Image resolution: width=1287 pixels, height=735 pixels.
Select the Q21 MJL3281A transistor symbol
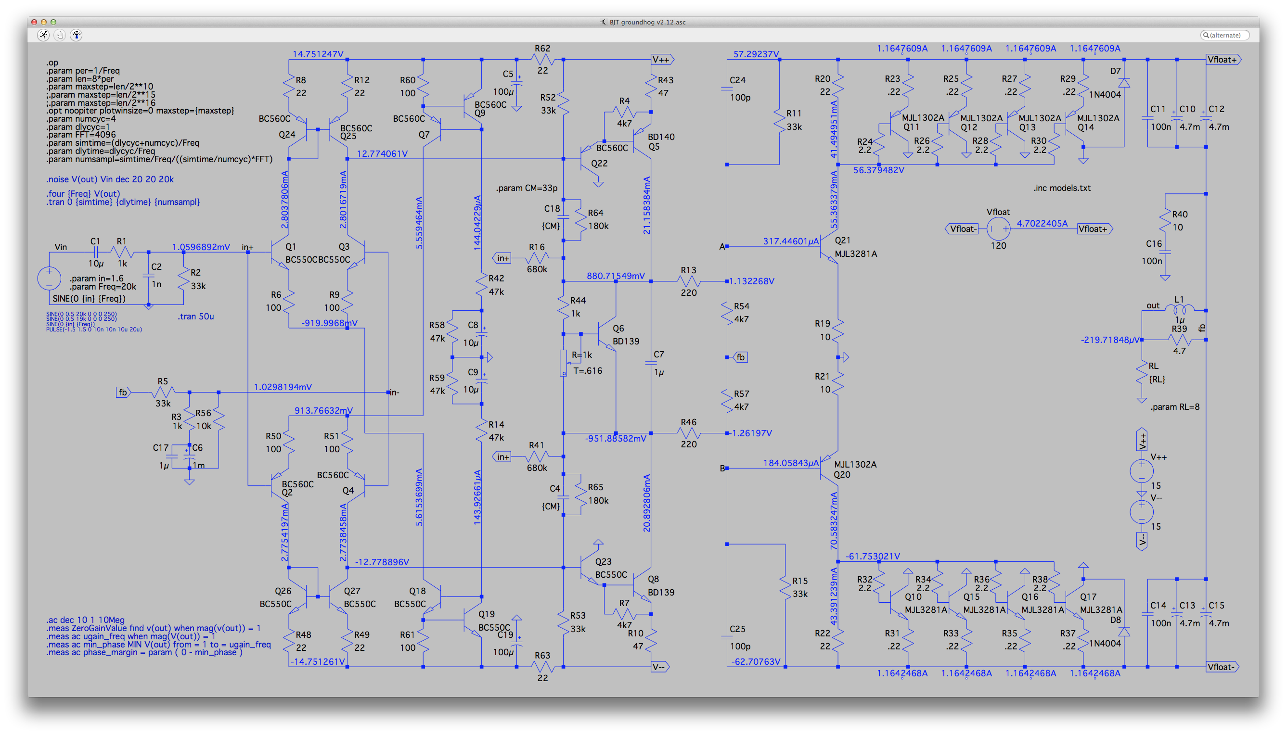[x=828, y=246]
